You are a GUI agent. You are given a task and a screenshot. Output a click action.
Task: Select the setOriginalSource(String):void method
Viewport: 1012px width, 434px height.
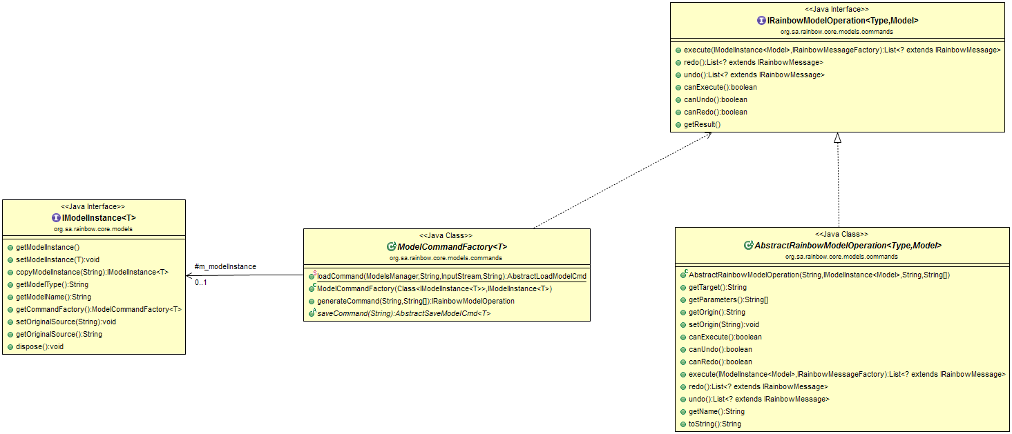[x=66, y=322]
